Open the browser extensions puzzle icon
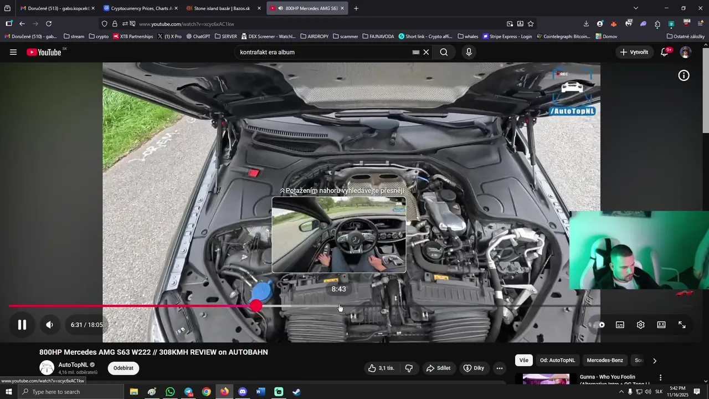This screenshot has width=709, height=399. click(x=657, y=24)
